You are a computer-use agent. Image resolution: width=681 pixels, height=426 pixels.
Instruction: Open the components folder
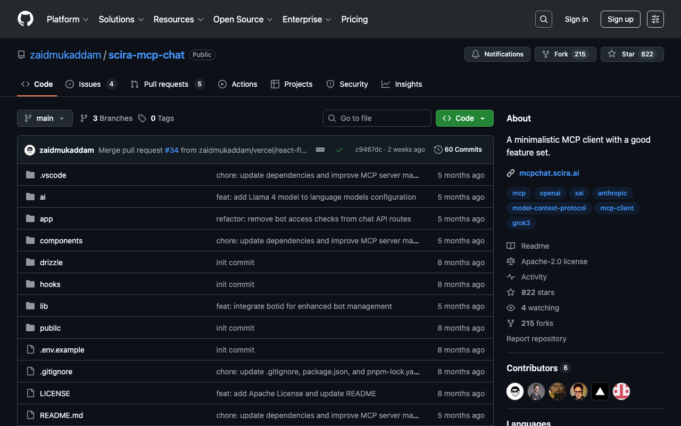61,241
